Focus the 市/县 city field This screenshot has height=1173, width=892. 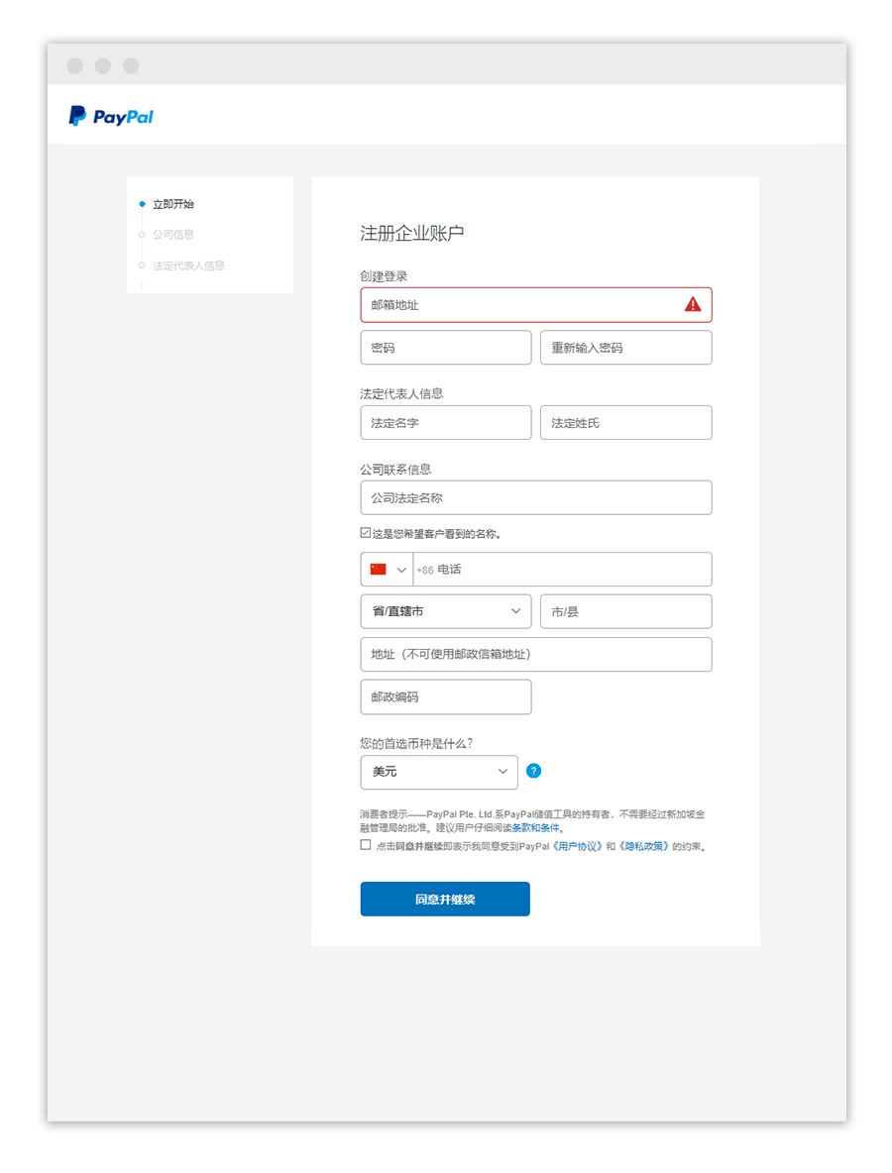626,611
